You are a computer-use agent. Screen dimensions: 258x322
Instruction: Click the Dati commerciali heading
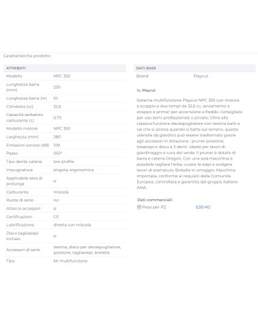pyautogui.click(x=155, y=200)
